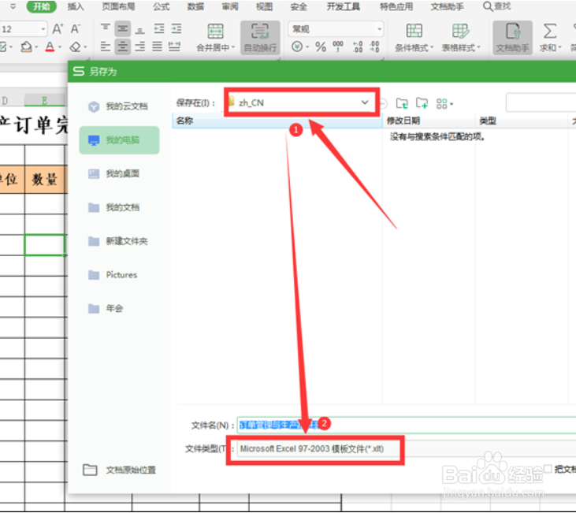
Task: Apply thousands separator style
Action: coord(338,46)
